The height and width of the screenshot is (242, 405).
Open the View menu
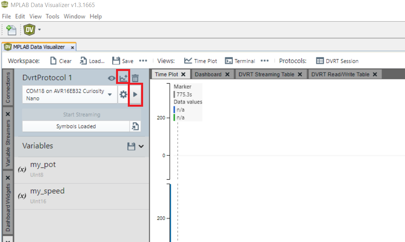coord(35,16)
